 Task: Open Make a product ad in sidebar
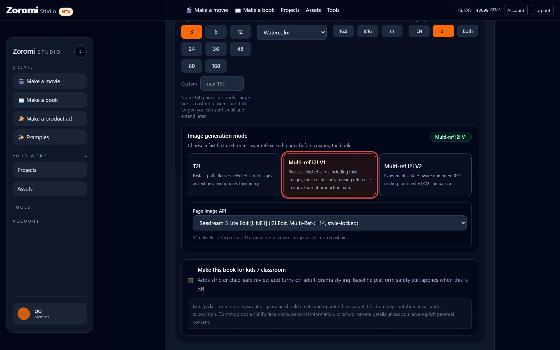pos(50,118)
